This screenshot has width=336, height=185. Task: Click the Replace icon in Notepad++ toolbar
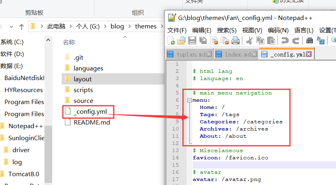pyautogui.click(x=320, y=40)
